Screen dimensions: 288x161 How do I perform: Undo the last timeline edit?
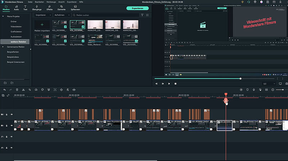pyautogui.click(x=5, y=90)
